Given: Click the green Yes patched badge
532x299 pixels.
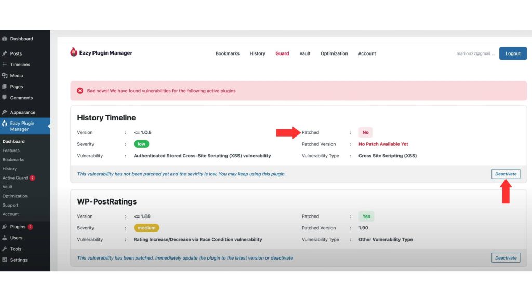Looking at the screenshot, I should (366, 216).
